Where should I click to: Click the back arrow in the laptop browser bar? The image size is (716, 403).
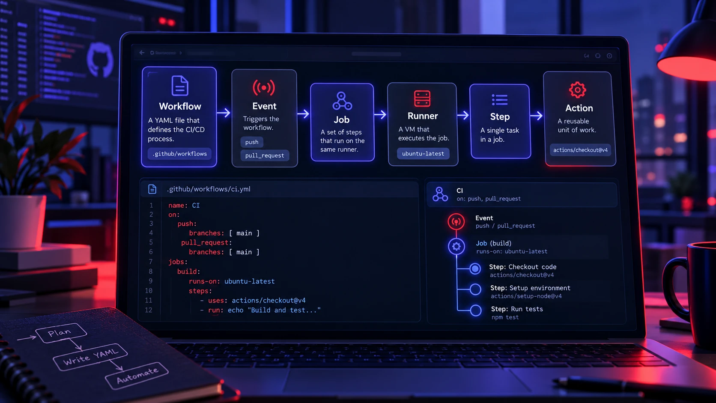click(x=142, y=53)
